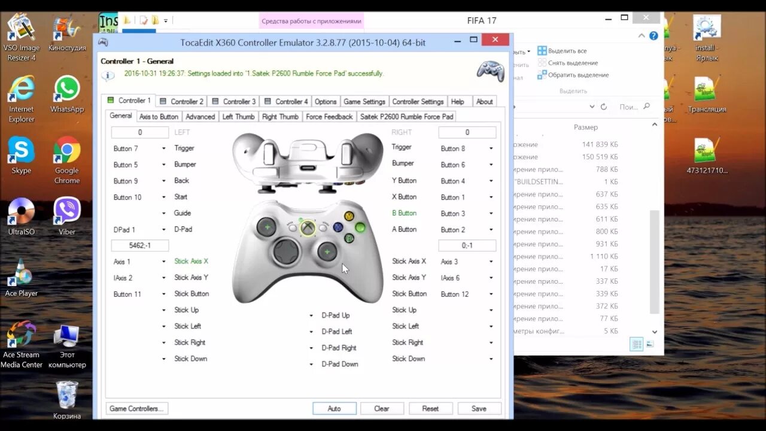Click refresh icon in FIFA 17 address bar
Viewport: 766px width, 431px height.
tap(604, 107)
